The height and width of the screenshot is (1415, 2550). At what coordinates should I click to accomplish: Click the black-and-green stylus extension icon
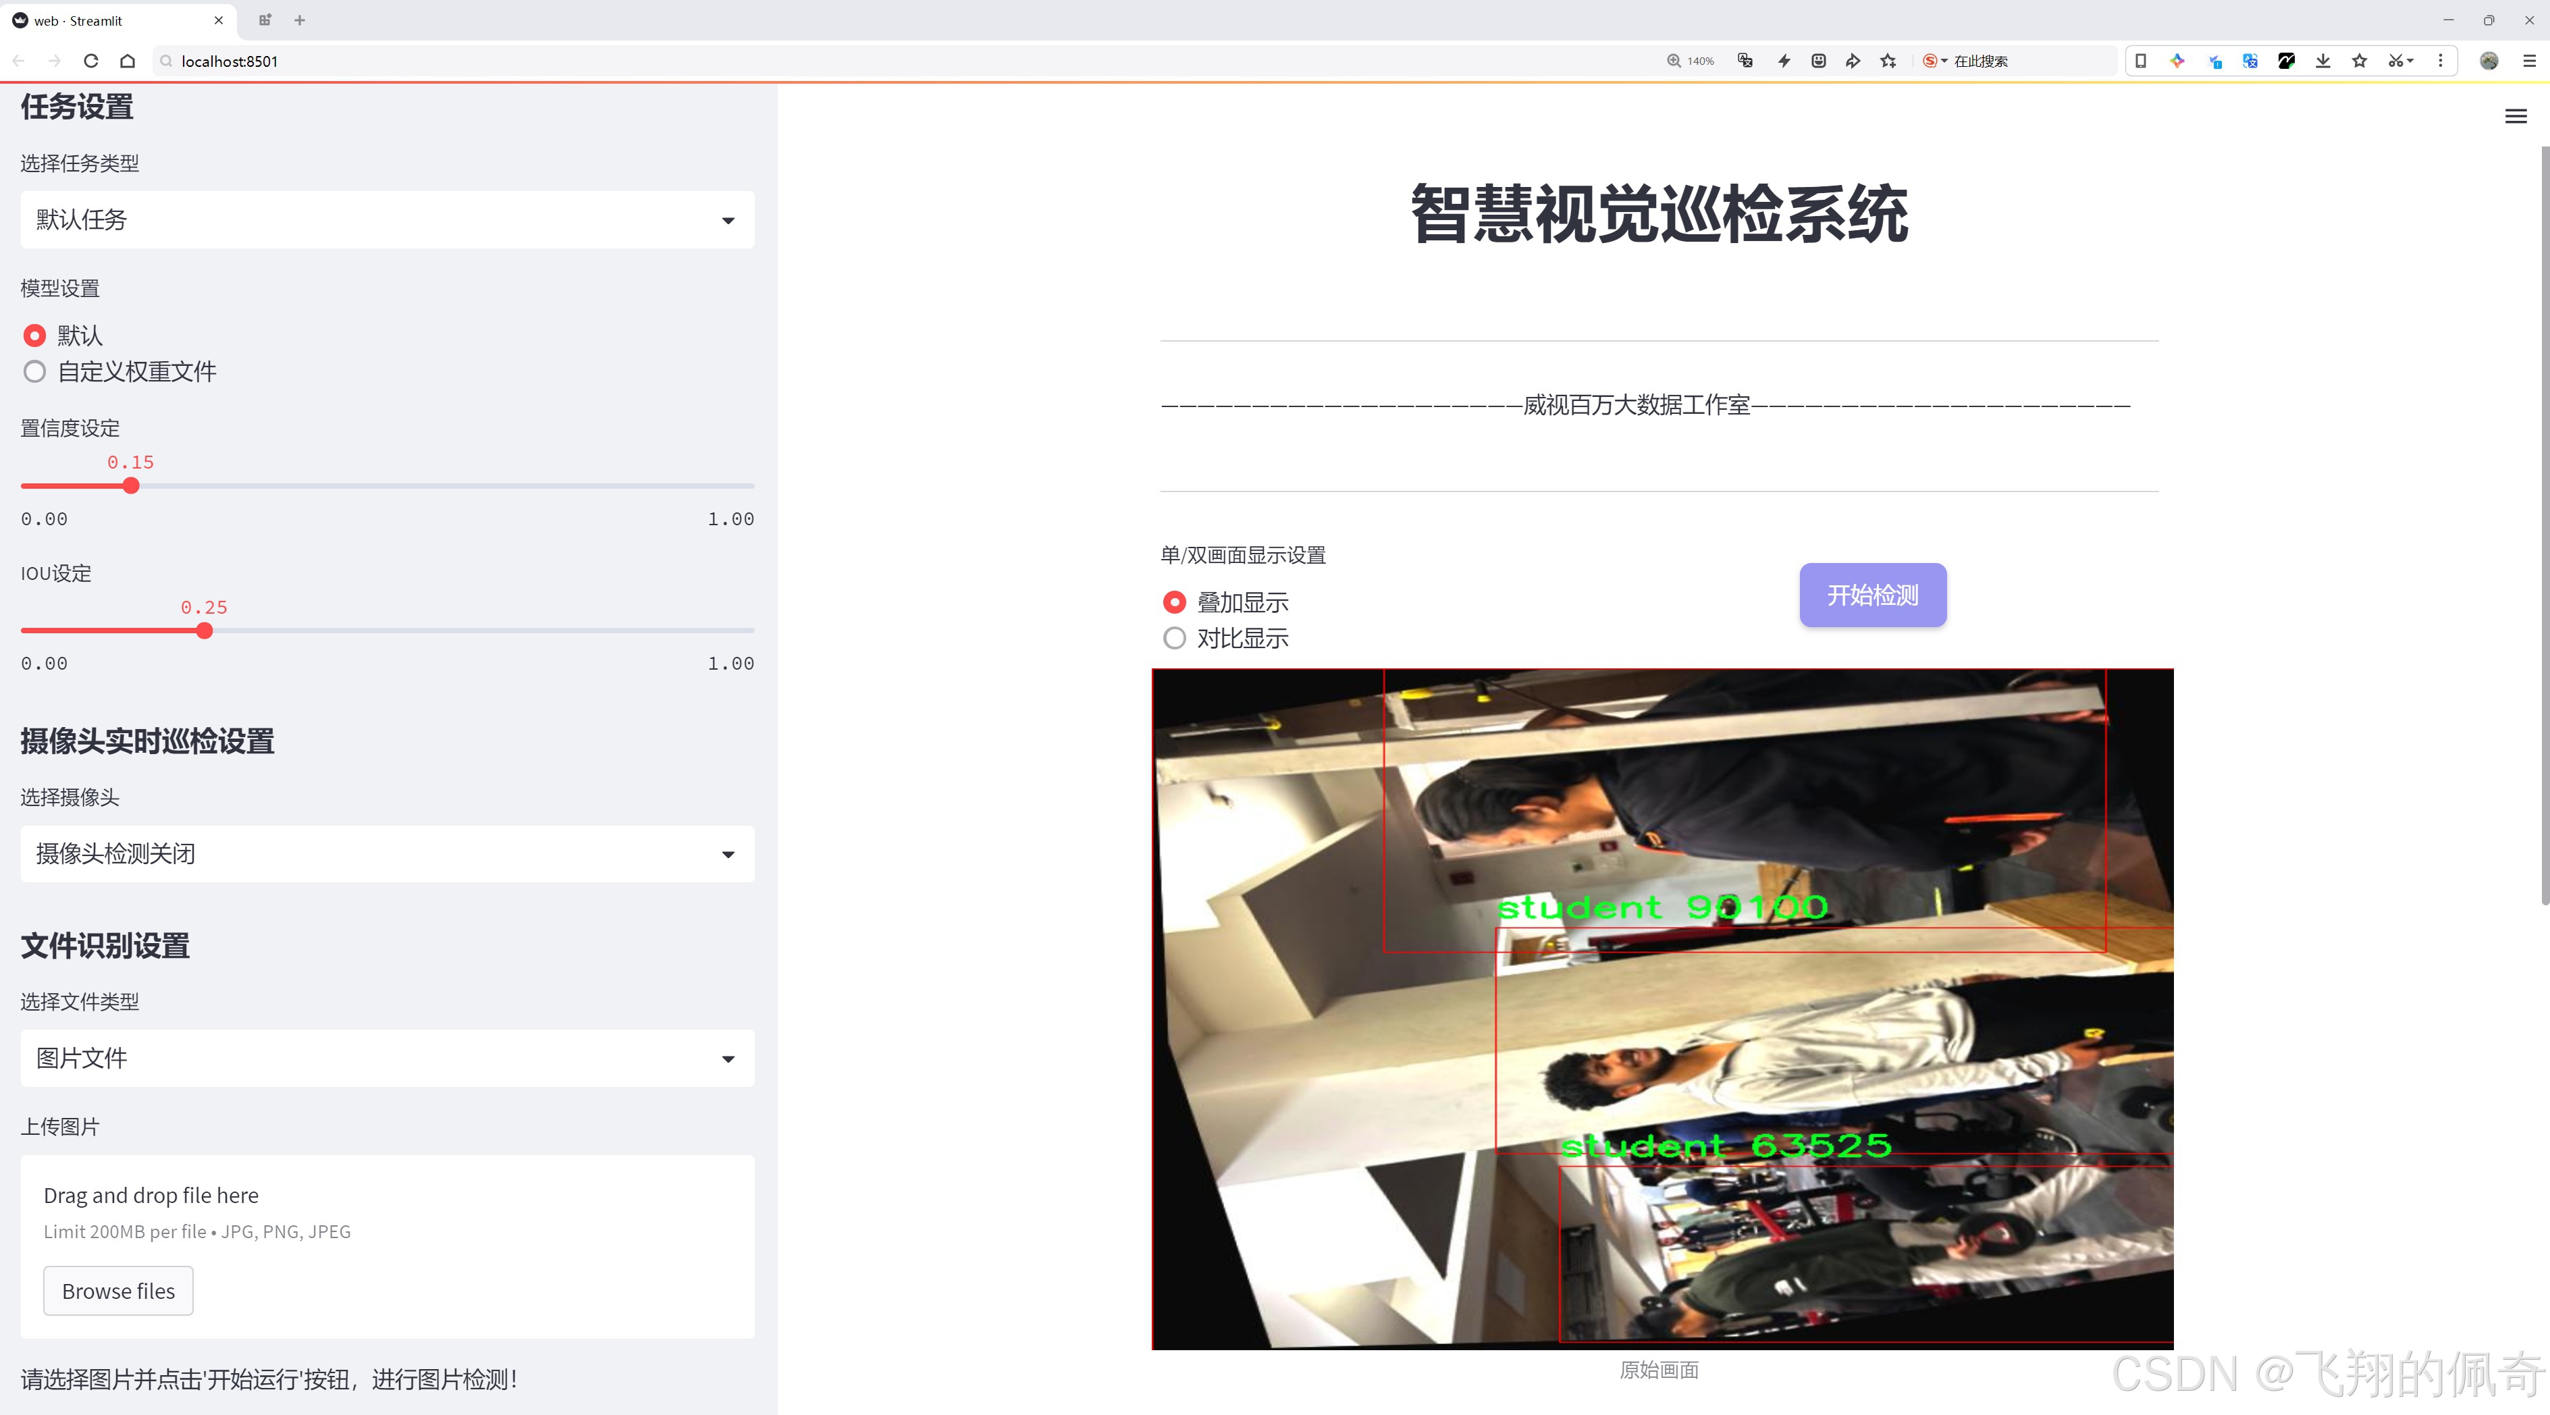tap(2287, 61)
